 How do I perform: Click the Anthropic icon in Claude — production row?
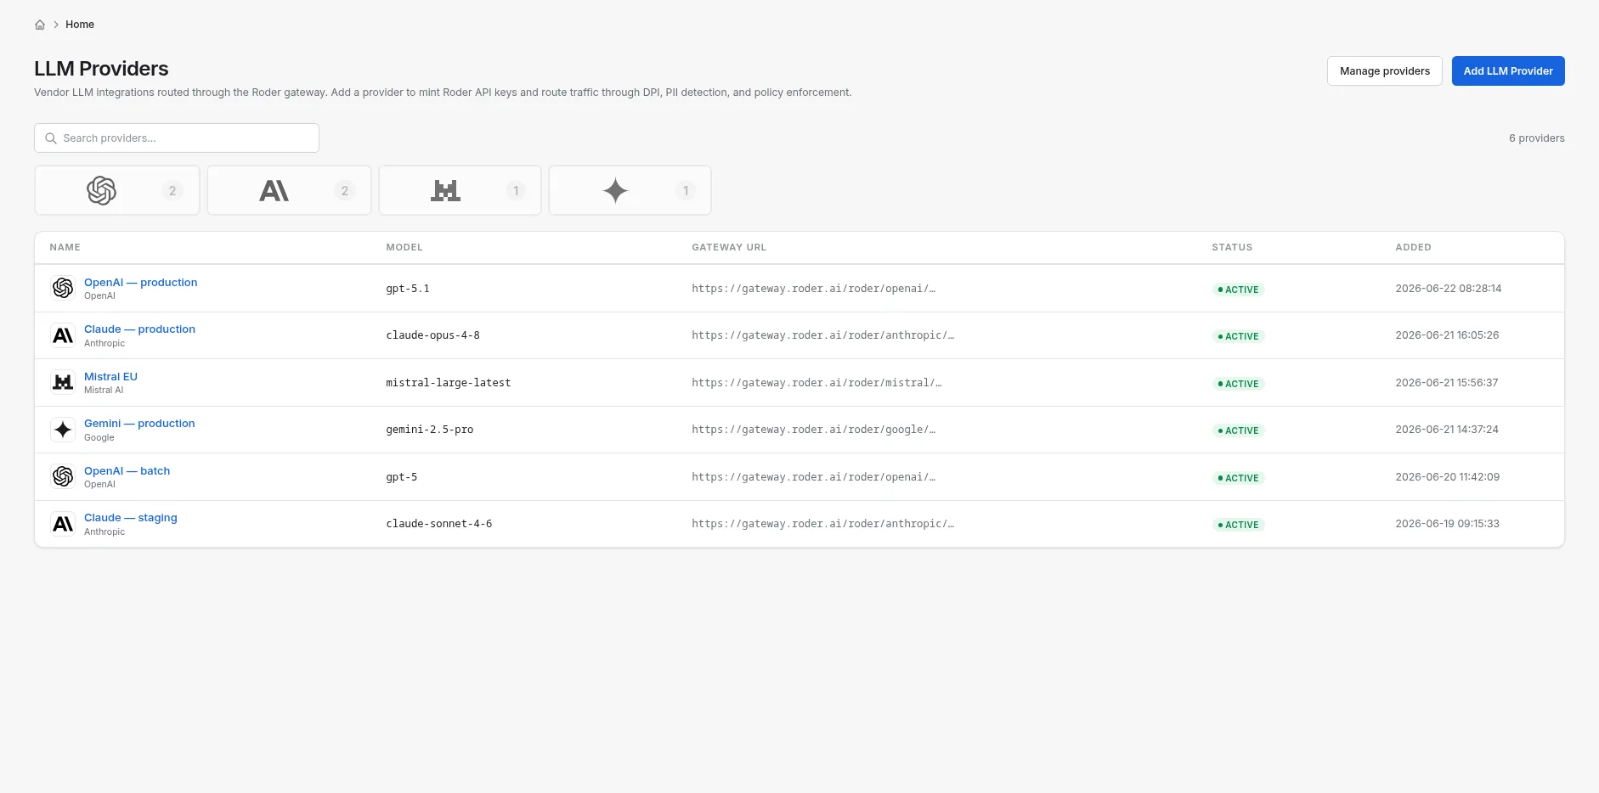[x=63, y=335]
